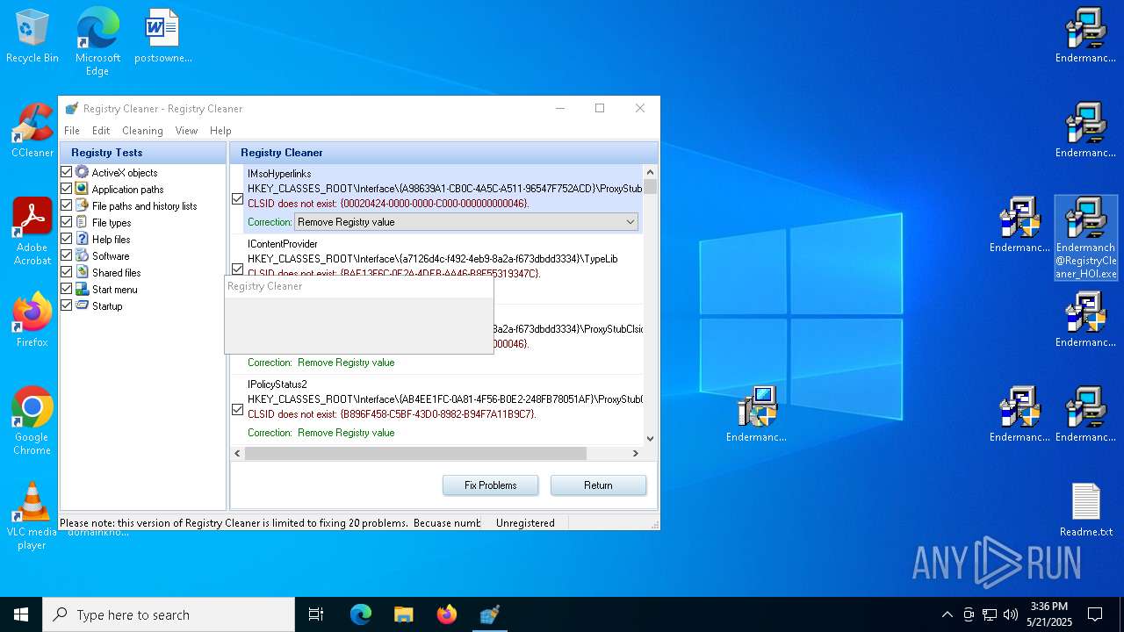1124x632 pixels.
Task: Click the Fix Problems button
Action: [490, 485]
